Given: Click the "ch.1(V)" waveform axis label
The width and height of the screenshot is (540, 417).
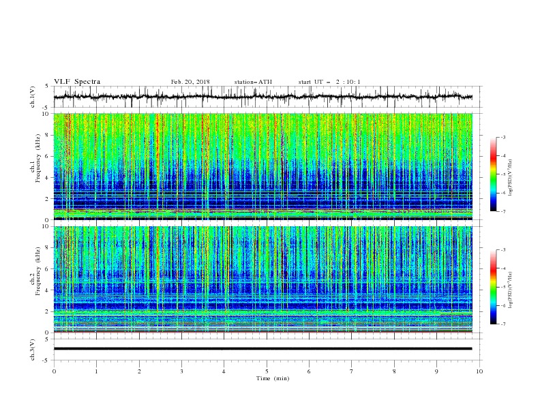Looking at the screenshot, I should click(33, 97).
